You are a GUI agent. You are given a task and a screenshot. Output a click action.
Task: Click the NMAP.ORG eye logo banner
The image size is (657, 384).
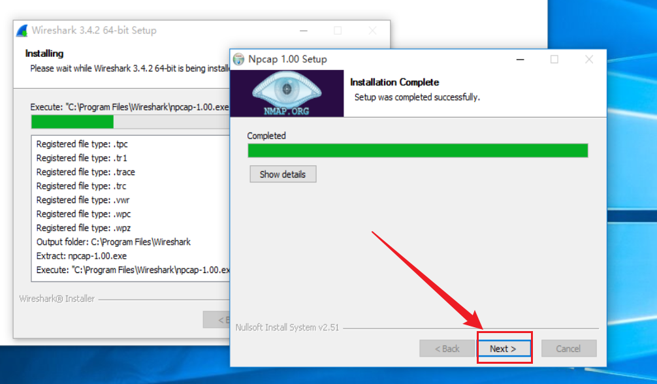pos(287,93)
